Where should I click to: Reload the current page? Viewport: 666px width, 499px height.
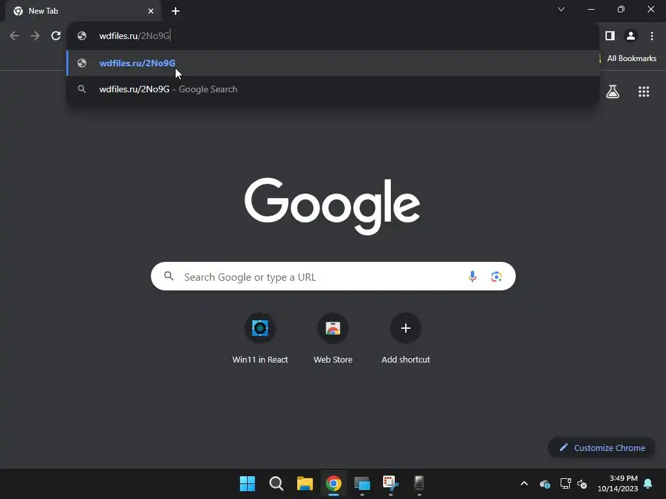click(x=56, y=36)
